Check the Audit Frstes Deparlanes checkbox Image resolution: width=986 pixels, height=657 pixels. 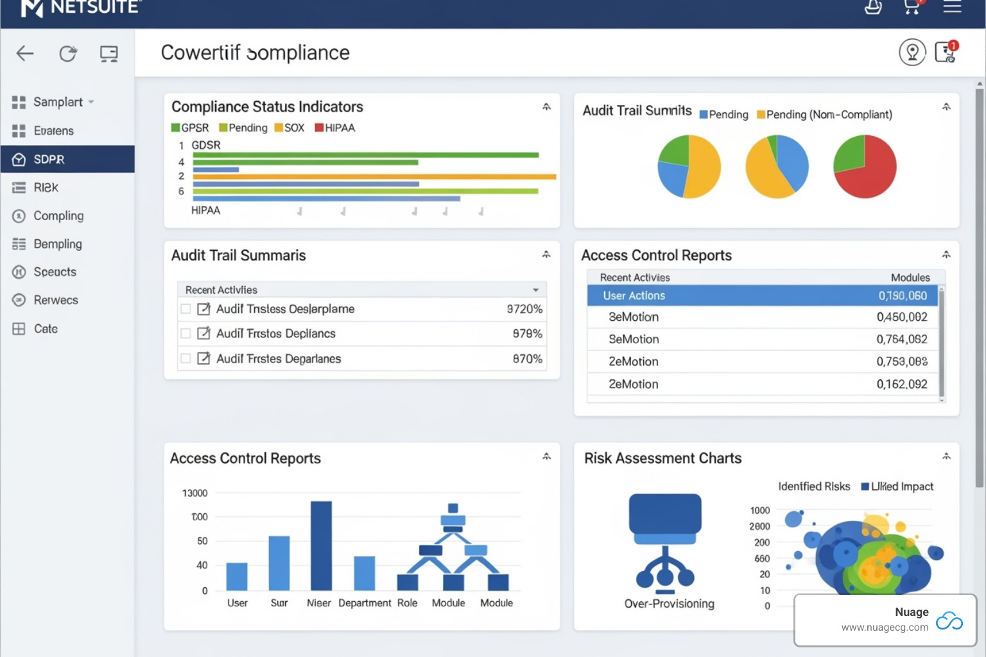(186, 359)
